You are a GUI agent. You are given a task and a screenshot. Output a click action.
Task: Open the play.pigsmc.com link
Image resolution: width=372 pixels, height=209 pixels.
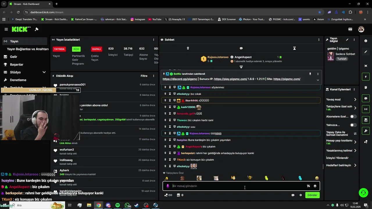tap(230, 79)
